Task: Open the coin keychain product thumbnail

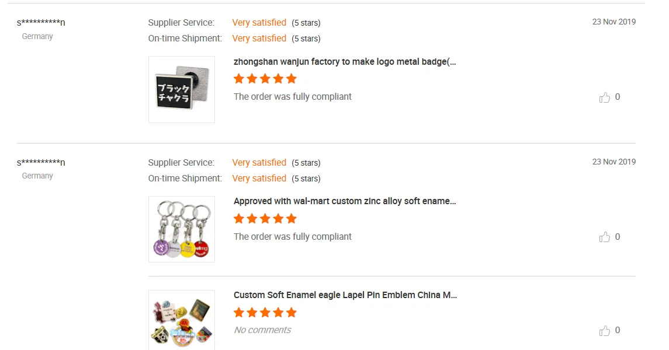Action: tap(182, 229)
